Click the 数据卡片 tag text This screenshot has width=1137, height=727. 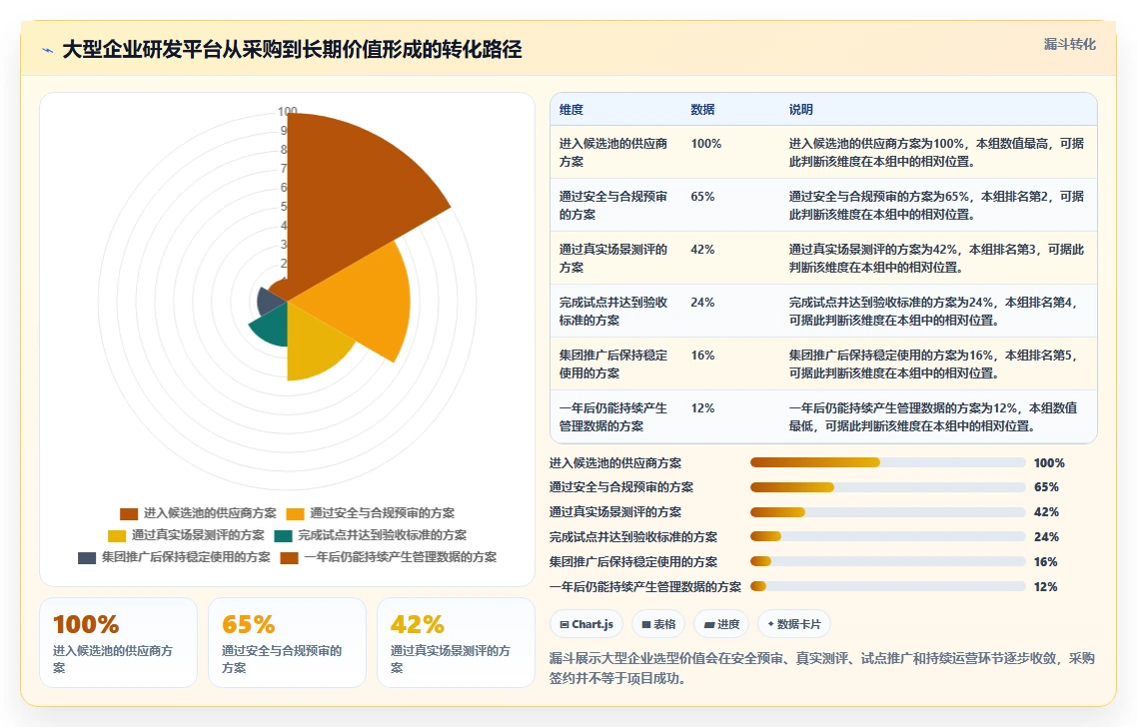point(799,624)
